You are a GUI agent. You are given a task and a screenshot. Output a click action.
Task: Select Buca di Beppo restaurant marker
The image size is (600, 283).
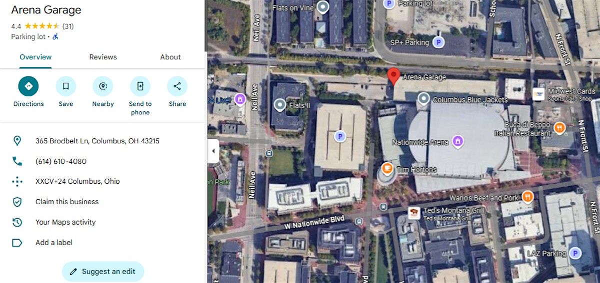coord(559,128)
